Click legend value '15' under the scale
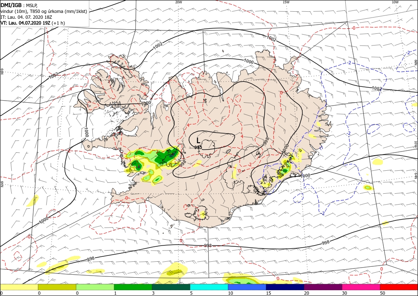Image resolution: width=418 pixels, height=296 pixels. [268, 293]
